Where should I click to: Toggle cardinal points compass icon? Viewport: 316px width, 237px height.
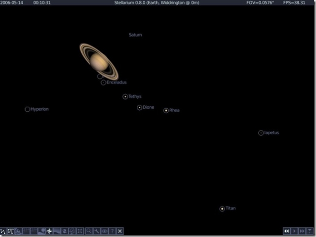pyautogui.click(x=49, y=231)
